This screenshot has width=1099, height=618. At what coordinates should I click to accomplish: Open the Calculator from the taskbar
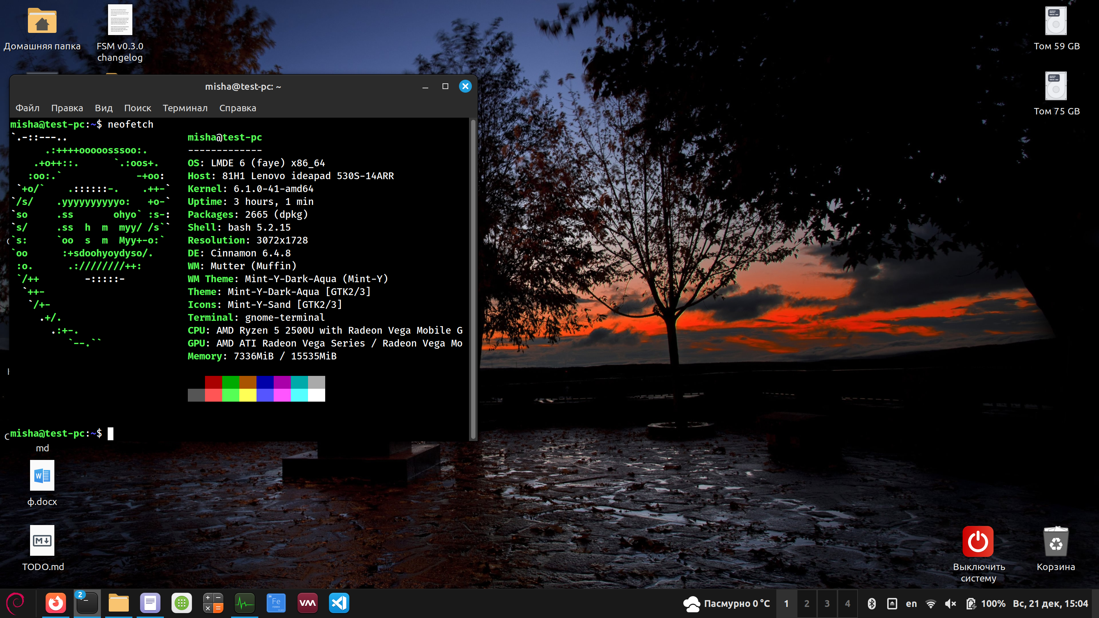[213, 603]
